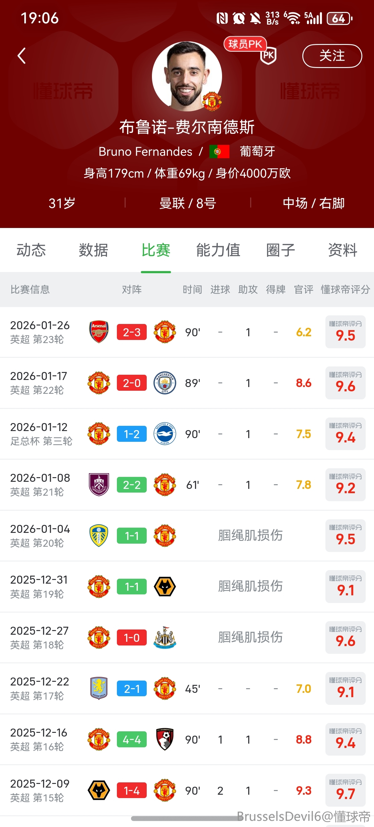The image size is (374, 827).
Task: Tap the Brighton crest in FA Cup match
Action: pos(165,434)
